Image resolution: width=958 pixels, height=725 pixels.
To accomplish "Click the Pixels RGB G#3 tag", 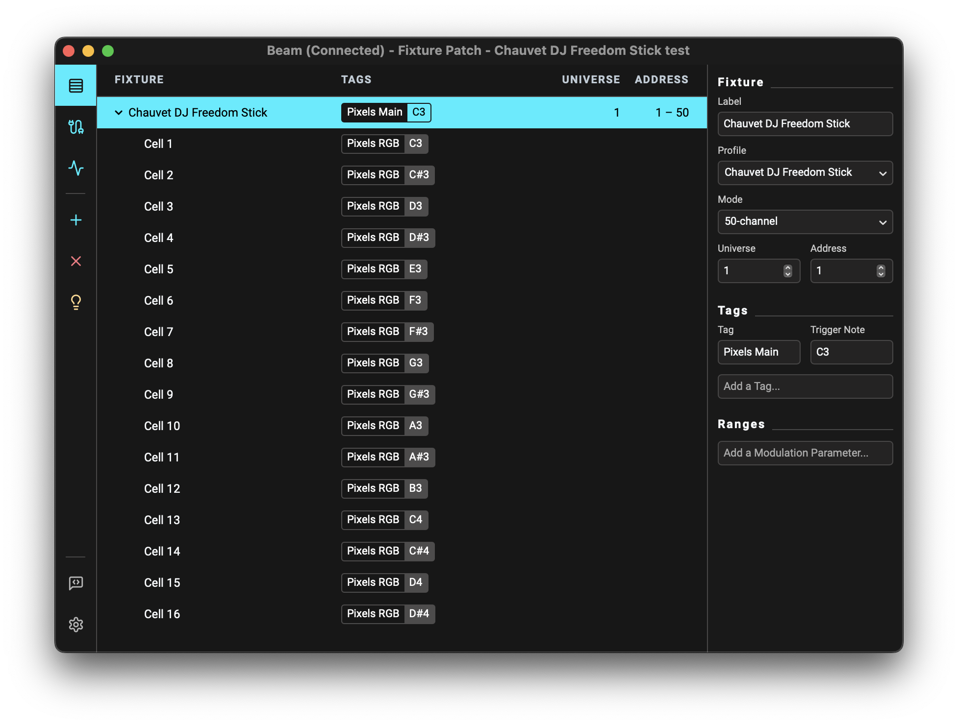I will point(388,394).
